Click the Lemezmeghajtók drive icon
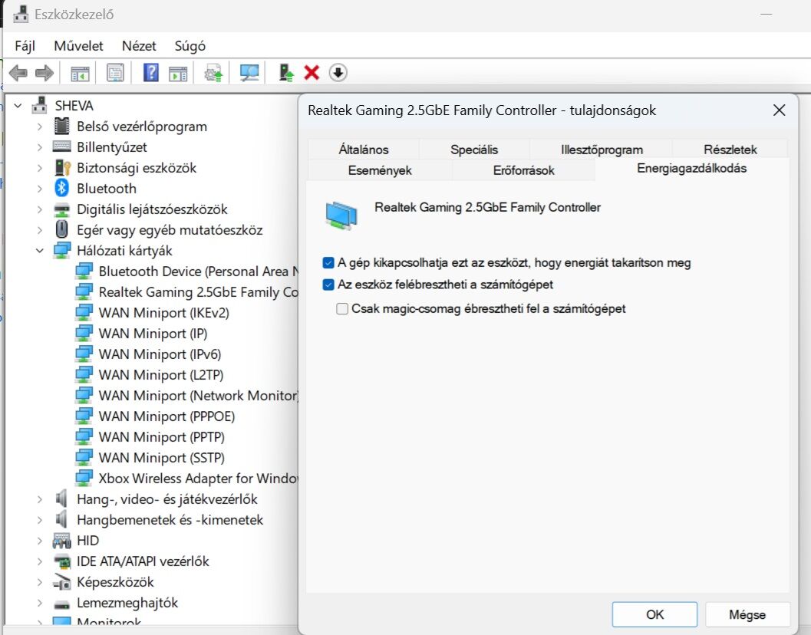The height and width of the screenshot is (635, 811). coord(61,603)
